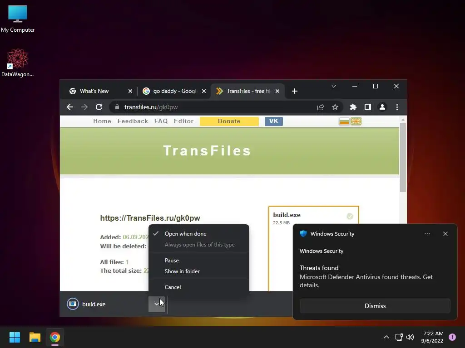
Task: Open notification center badge
Action: coord(452,337)
